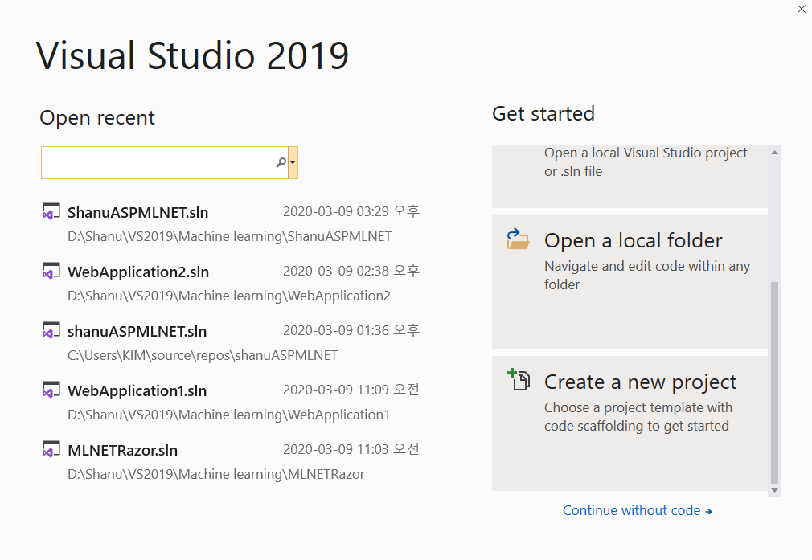Viewport: 812px width, 560px height.
Task: Follow the Continue without code link
Action: [637, 510]
